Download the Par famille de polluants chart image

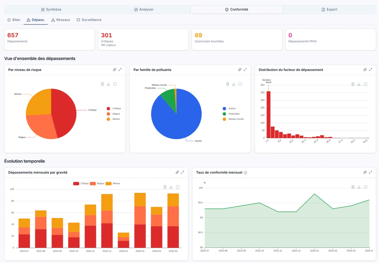(x=234, y=84)
